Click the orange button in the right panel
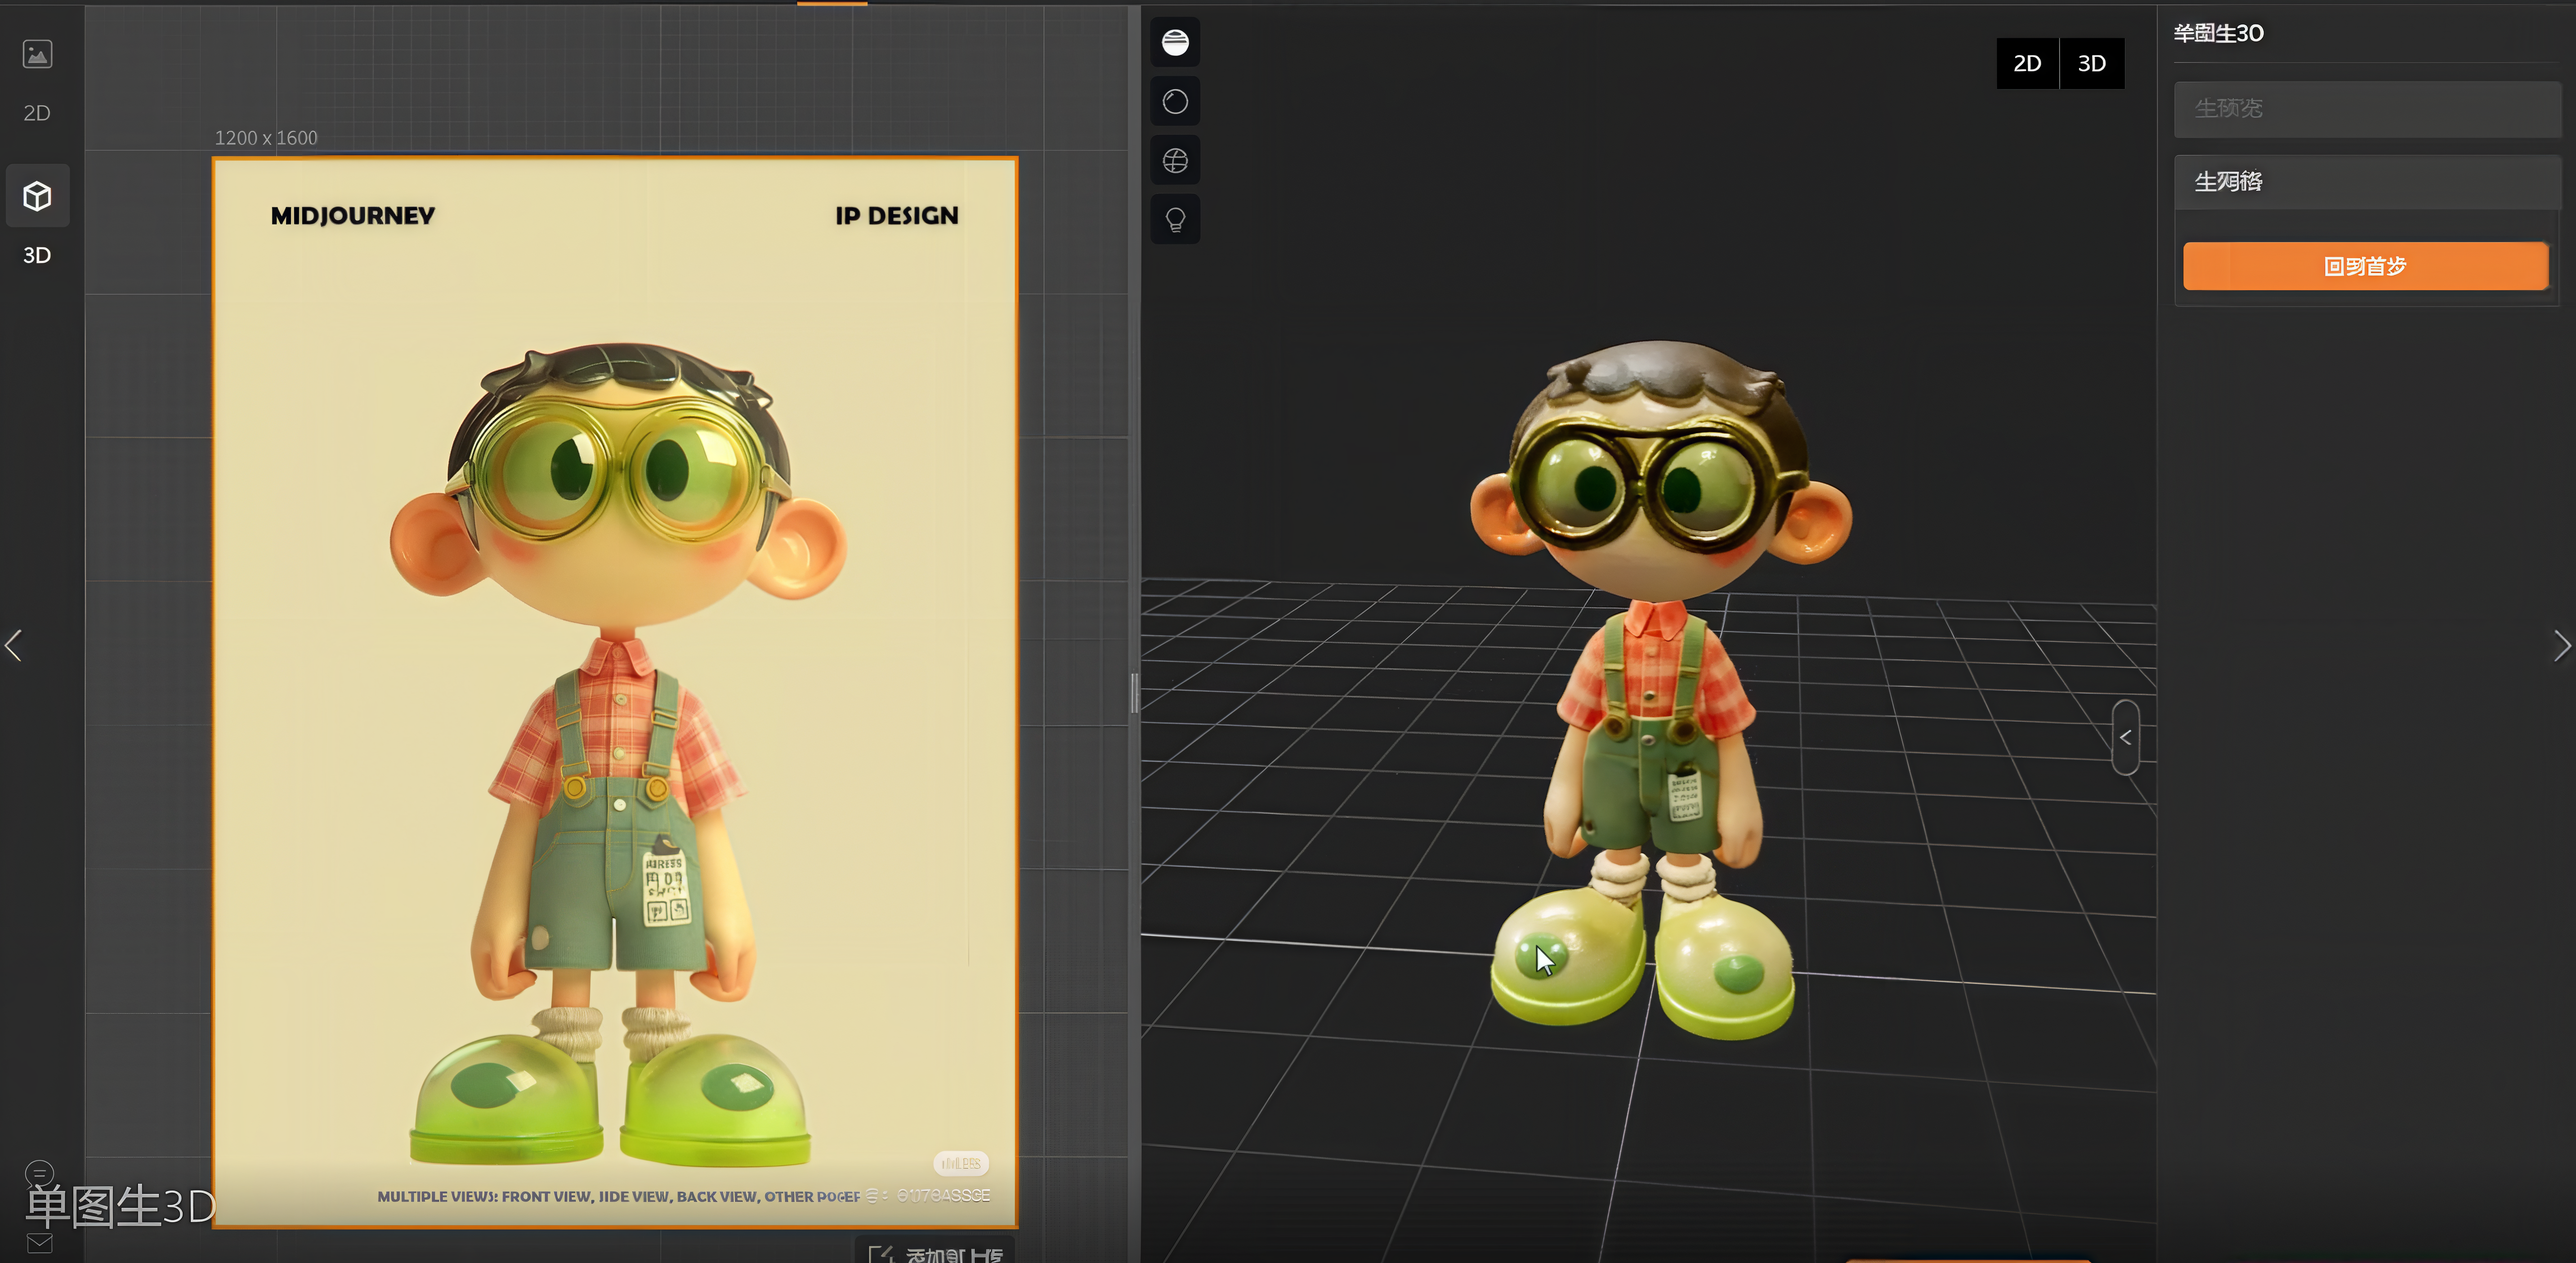This screenshot has height=1263, width=2576. pyautogui.click(x=2365, y=266)
